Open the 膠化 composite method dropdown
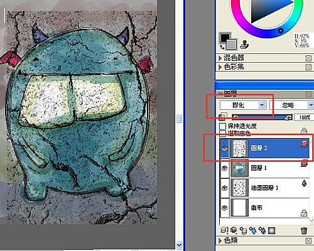 pyautogui.click(x=242, y=105)
